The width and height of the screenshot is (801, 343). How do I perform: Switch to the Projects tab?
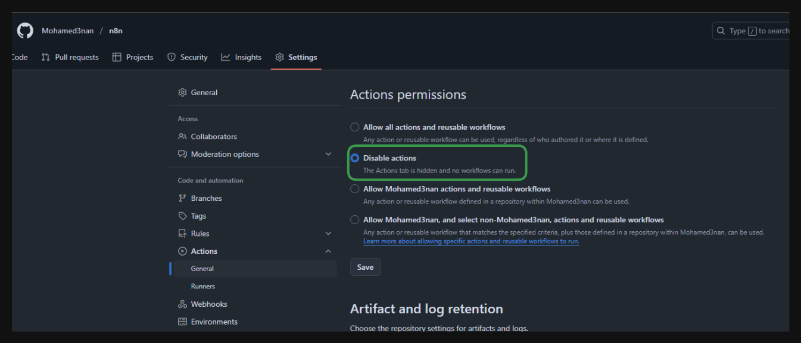tap(133, 57)
